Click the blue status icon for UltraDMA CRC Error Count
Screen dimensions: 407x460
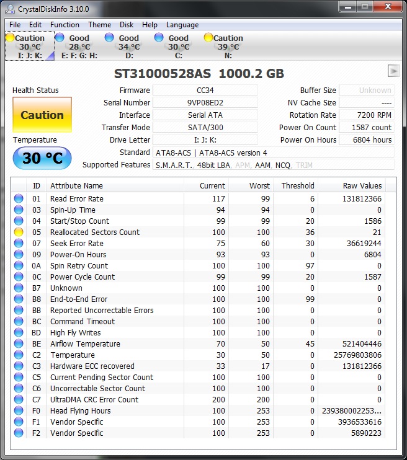coord(19,399)
